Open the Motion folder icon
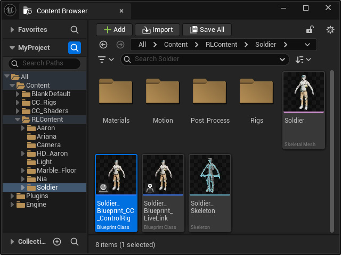The height and width of the screenshot is (255, 341). [163, 91]
